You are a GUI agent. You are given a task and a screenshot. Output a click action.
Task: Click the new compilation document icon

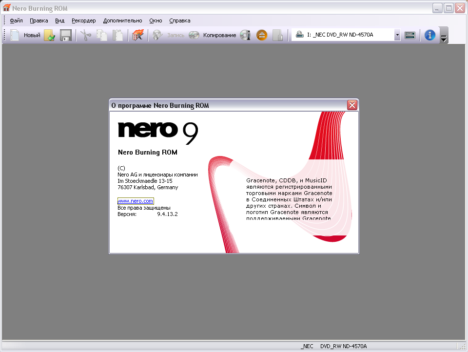[15, 35]
